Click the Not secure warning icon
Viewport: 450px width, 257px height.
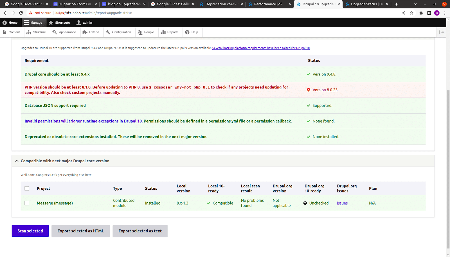tap(31, 13)
